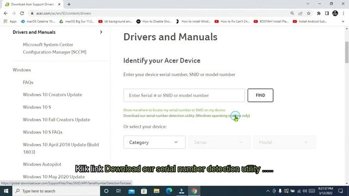Viewport: 349px width, 196px height.
Task: Show hidden system tray icons
Action: (x=268, y=191)
